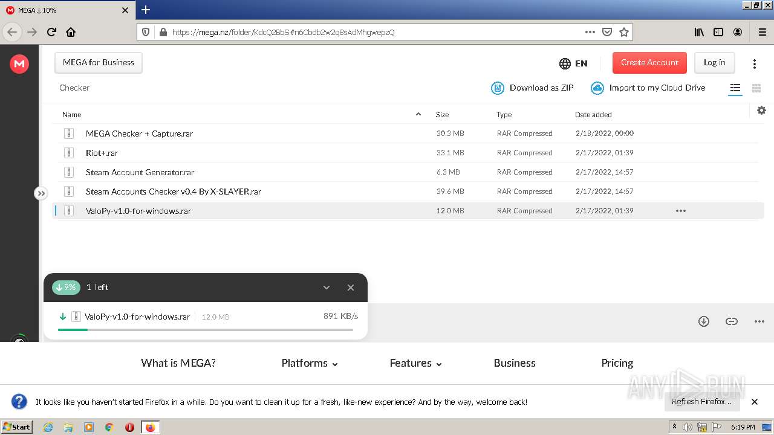The width and height of the screenshot is (774, 435).
Task: Open the Features dropdown menu
Action: click(x=415, y=363)
